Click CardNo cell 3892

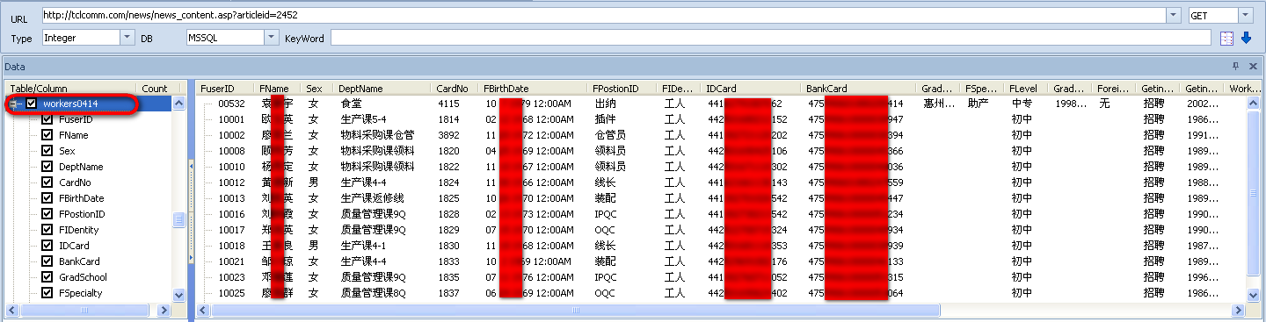pos(448,135)
